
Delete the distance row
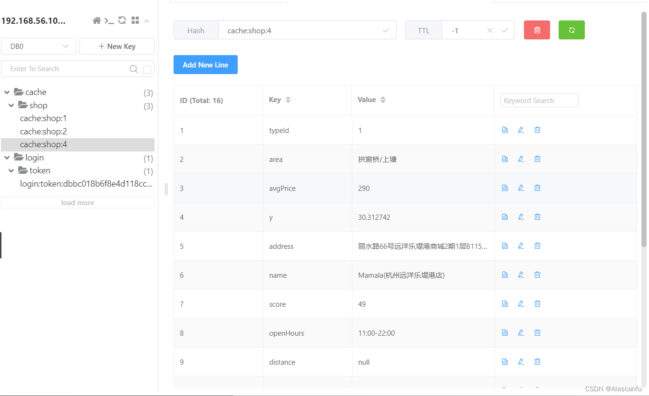tap(537, 361)
